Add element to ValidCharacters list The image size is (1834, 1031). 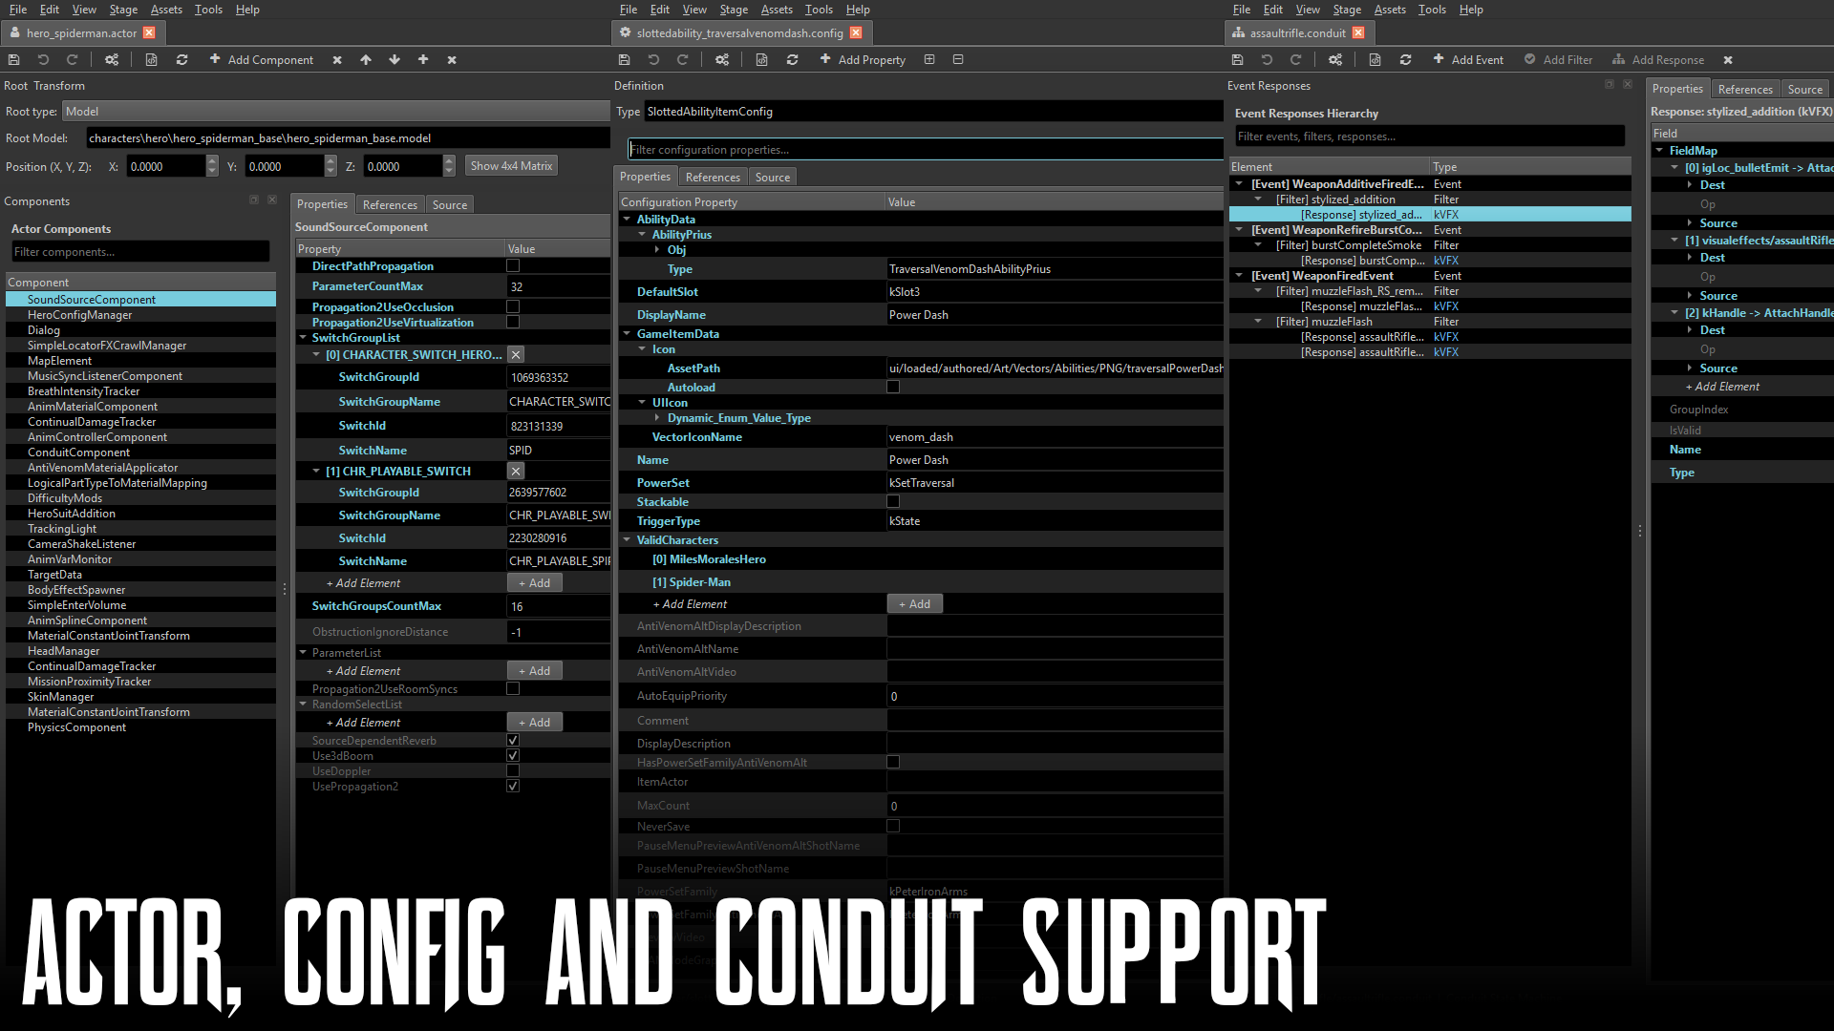(914, 604)
